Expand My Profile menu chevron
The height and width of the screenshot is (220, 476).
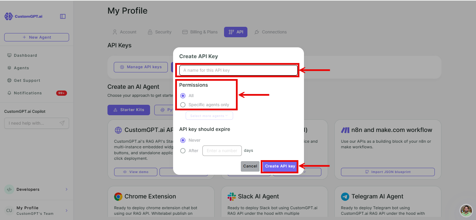pos(67,211)
